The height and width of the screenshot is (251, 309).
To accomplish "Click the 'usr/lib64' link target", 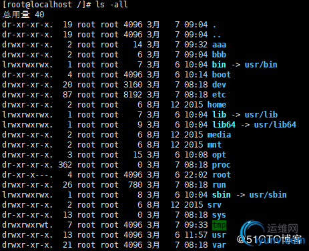I will point(275,125).
